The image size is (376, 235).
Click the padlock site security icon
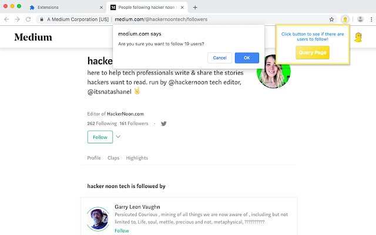42,19
